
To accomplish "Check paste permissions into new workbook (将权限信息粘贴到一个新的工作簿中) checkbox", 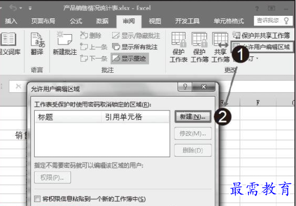I will 37,199.
